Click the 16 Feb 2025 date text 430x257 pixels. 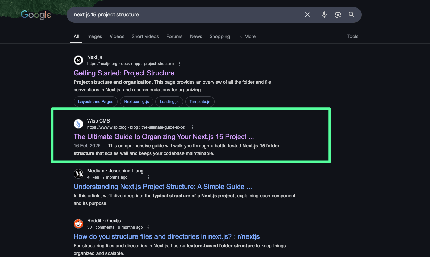(87, 146)
